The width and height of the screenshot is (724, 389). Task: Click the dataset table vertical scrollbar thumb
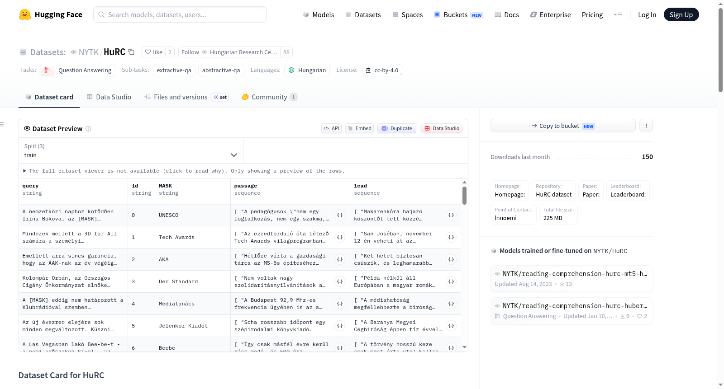tap(464, 196)
